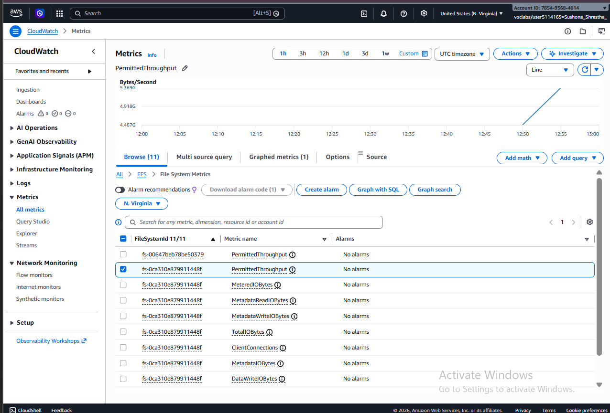
Task: Check the MetadataWriteIOBytes row checkbox
Action: pos(123,316)
